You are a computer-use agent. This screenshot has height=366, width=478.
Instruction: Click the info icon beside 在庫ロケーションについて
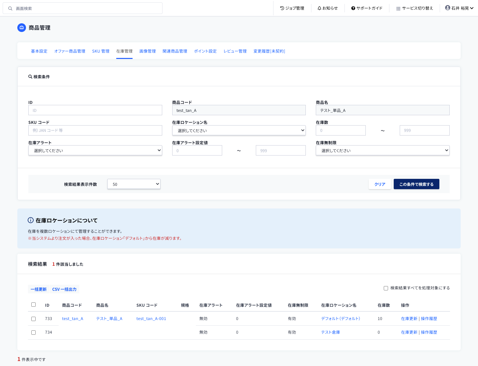tap(31, 220)
